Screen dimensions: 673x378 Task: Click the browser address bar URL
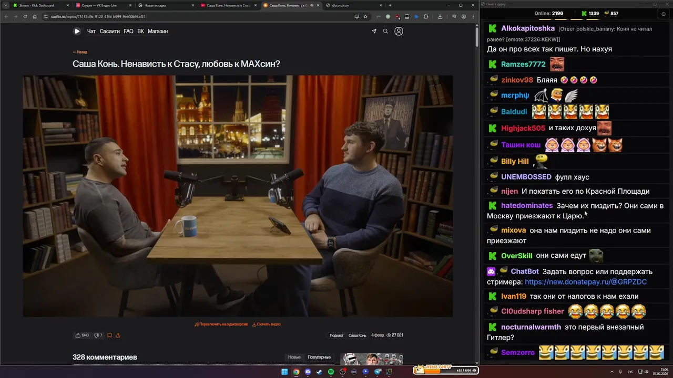tap(98, 16)
